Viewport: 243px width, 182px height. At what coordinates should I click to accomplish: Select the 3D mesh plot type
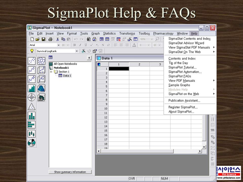pyautogui.click(x=41, y=88)
